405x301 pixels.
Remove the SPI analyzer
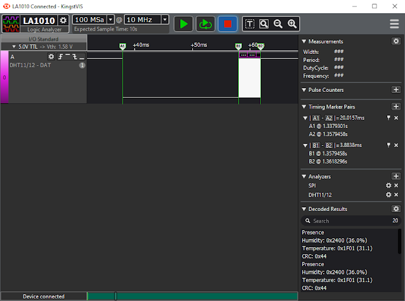pyautogui.click(x=396, y=186)
